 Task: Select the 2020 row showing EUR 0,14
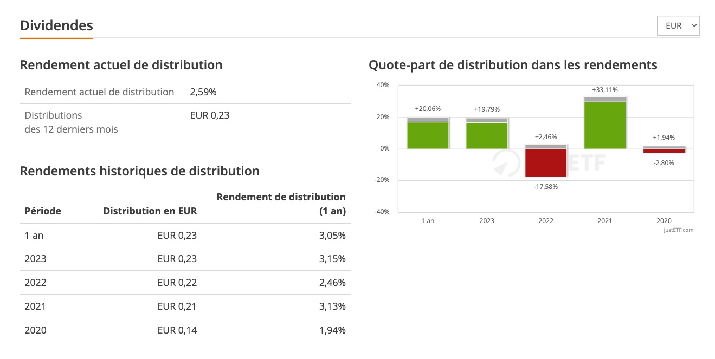coord(185,330)
